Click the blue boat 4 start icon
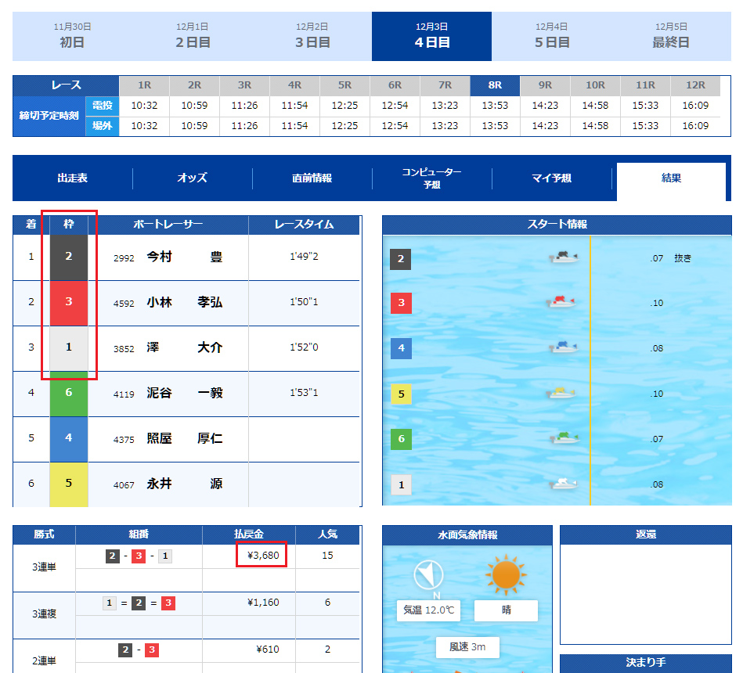 pos(562,347)
